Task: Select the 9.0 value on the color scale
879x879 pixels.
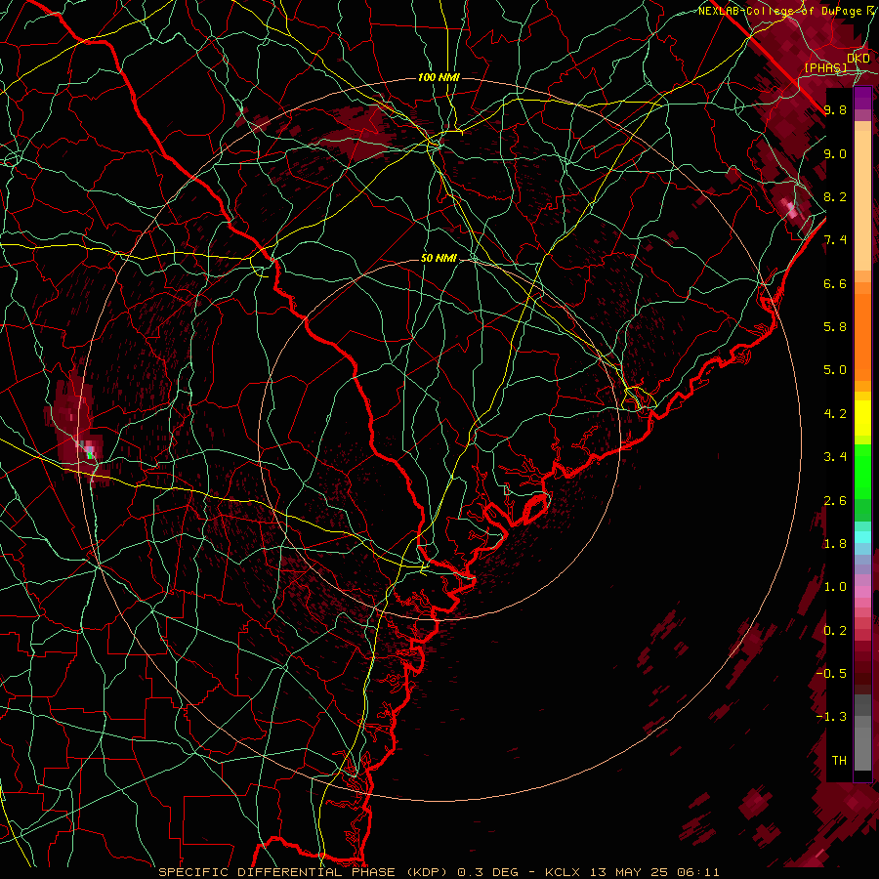Action: tap(835, 153)
